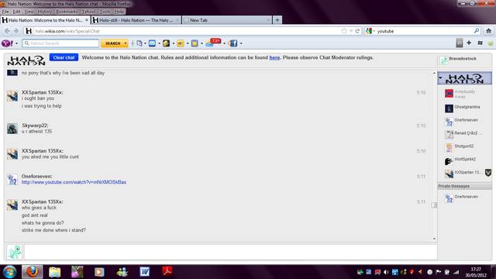Open the File menu
496x279 pixels.
coord(5,12)
